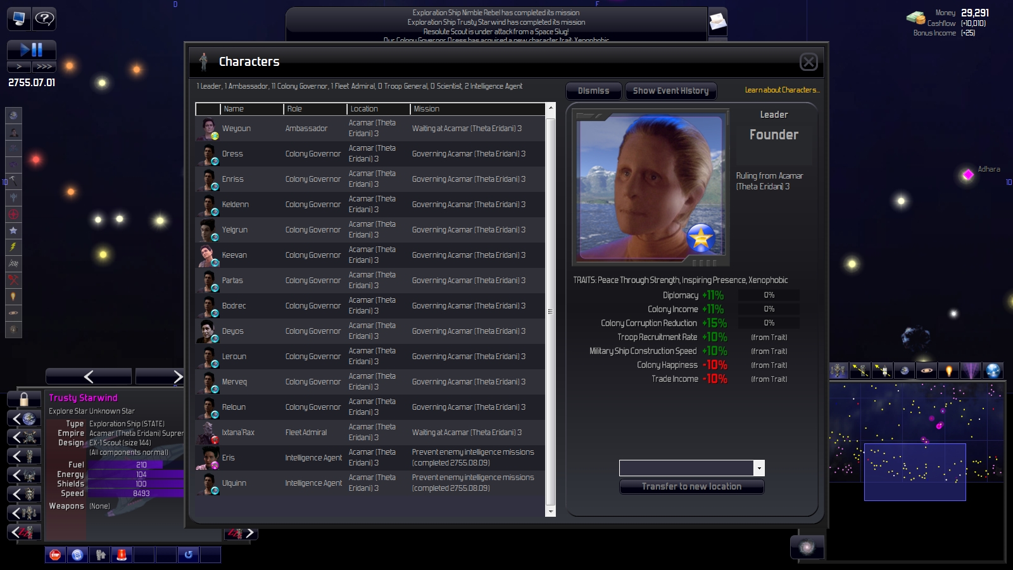Toggle the play/pause game button
1013x570 pixels.
(x=32, y=50)
